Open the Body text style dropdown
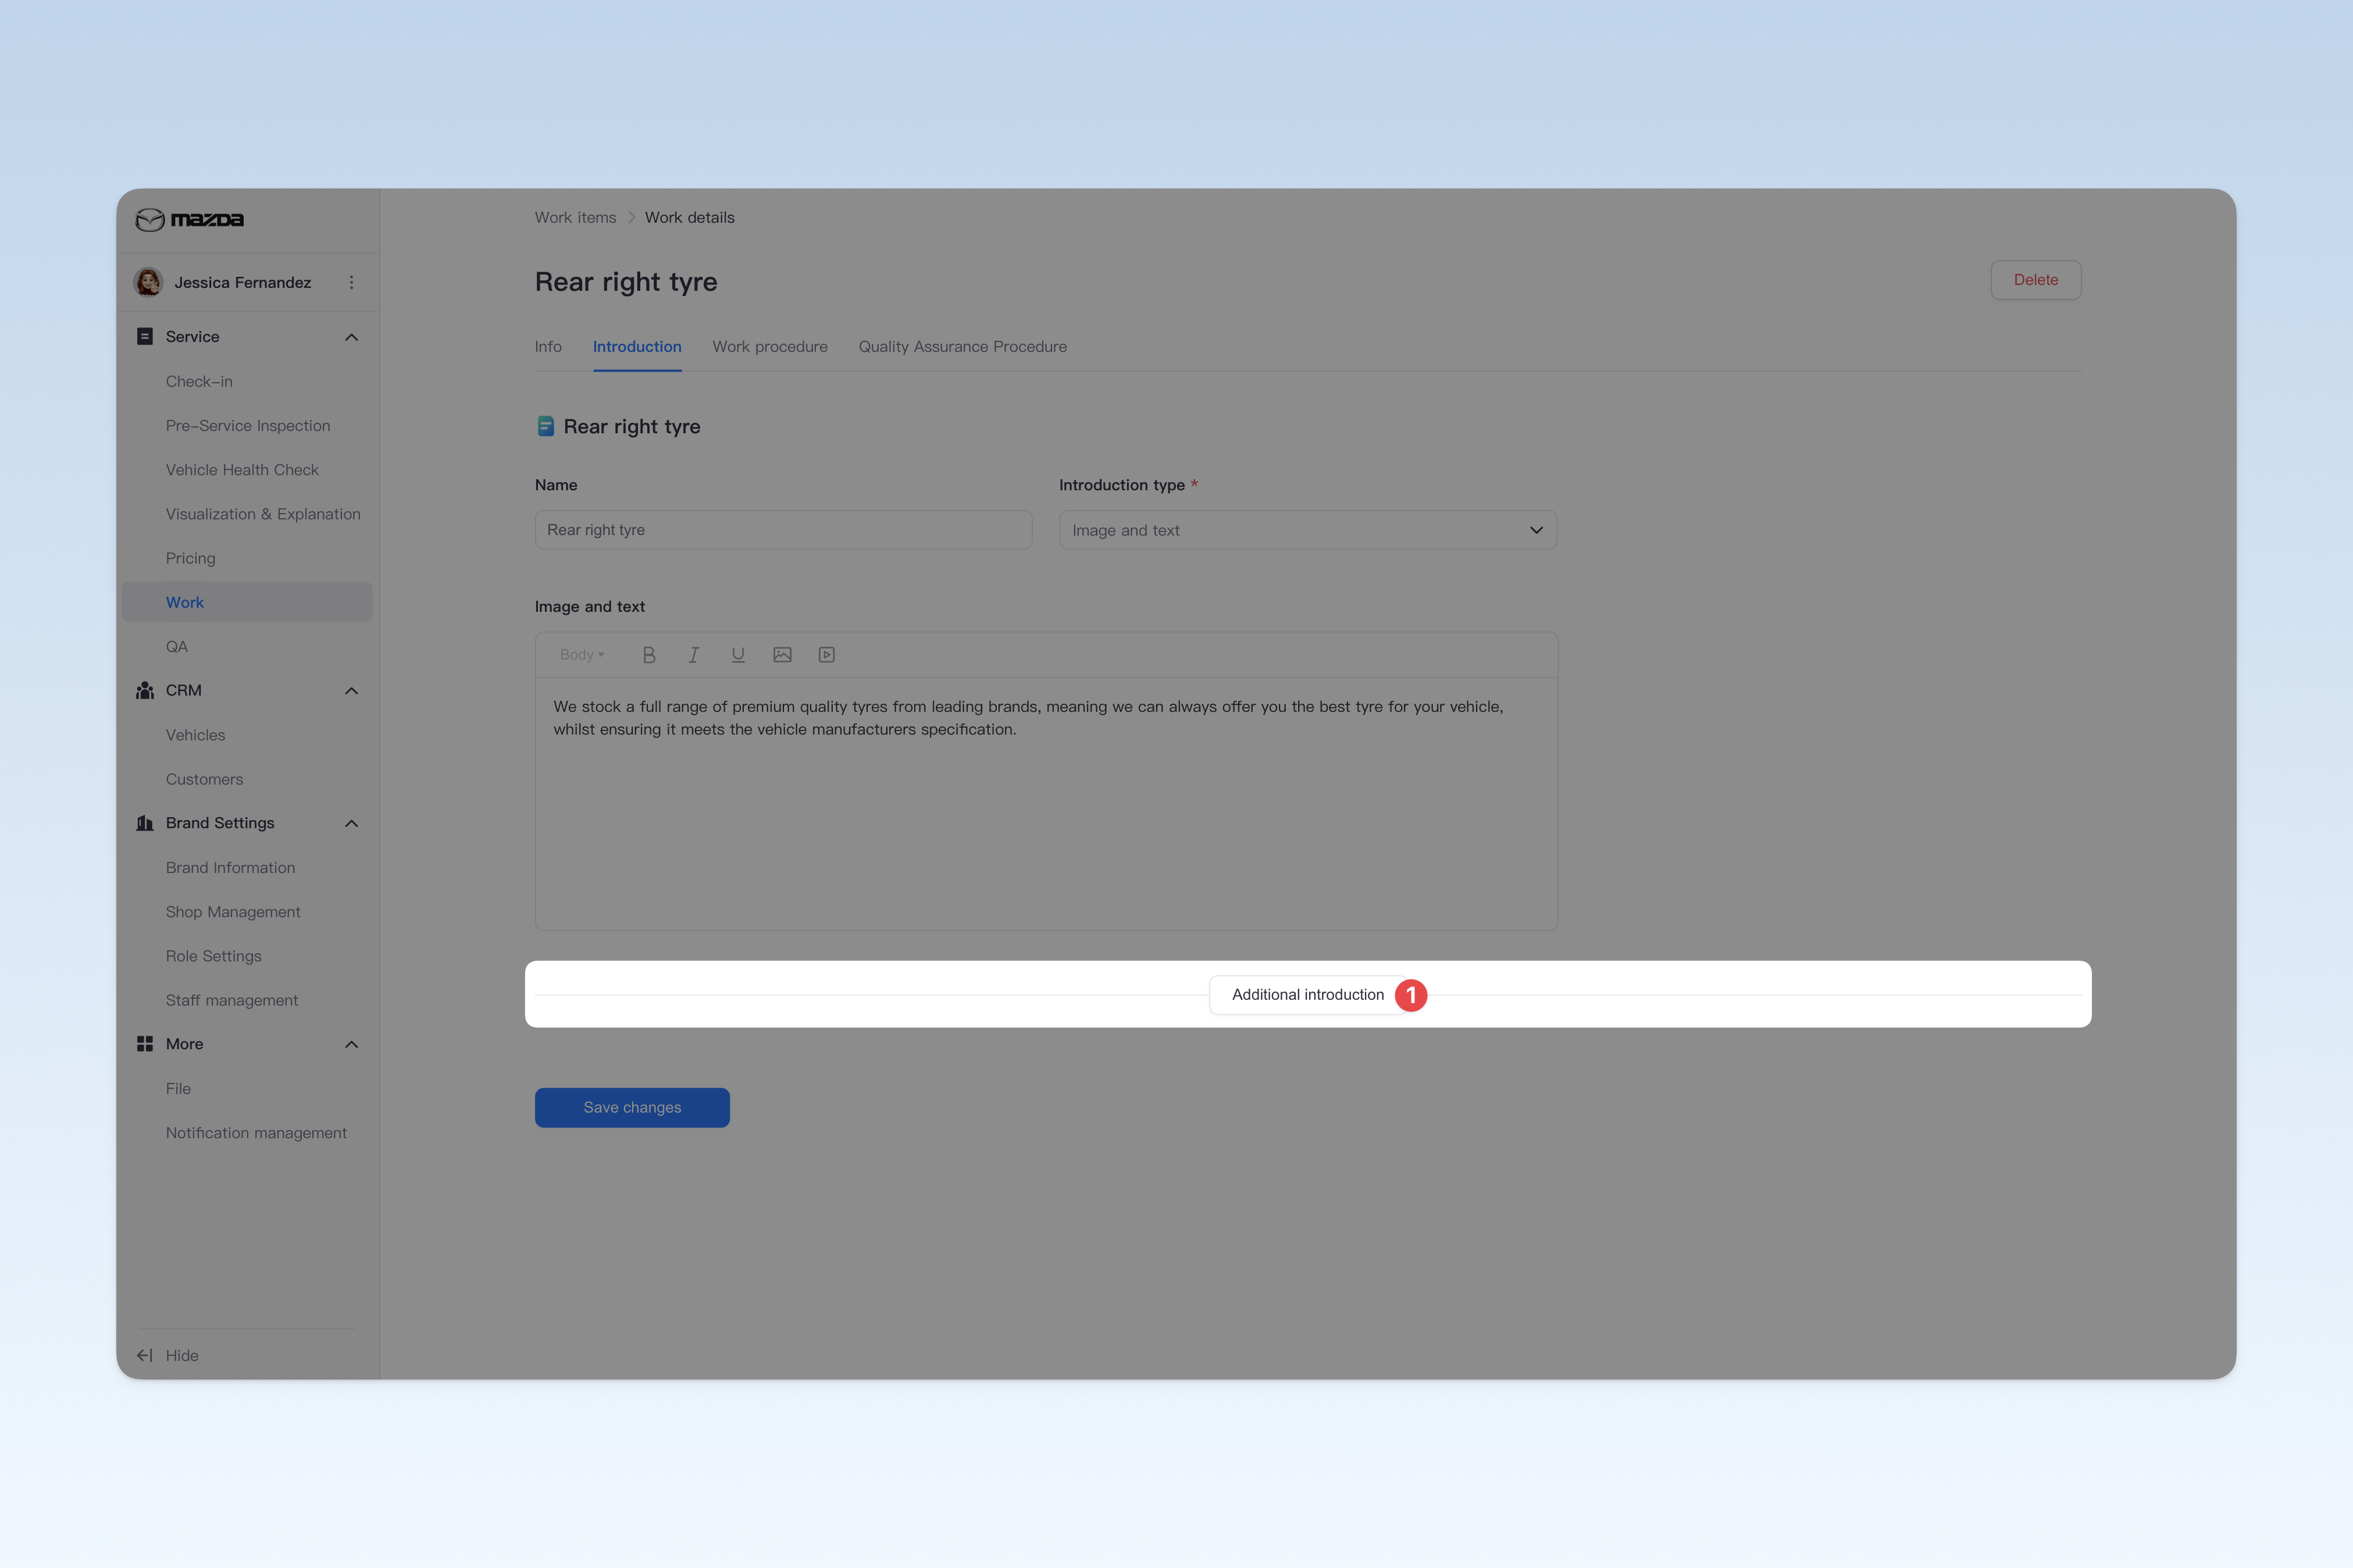 (x=582, y=655)
